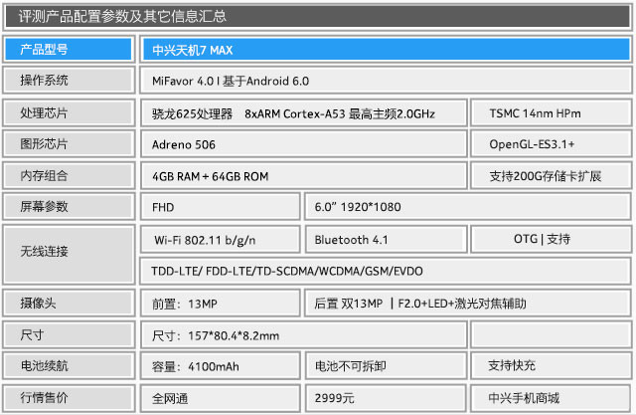
Task: Click the TSMC 14nm HPm cell
Action: point(551,112)
